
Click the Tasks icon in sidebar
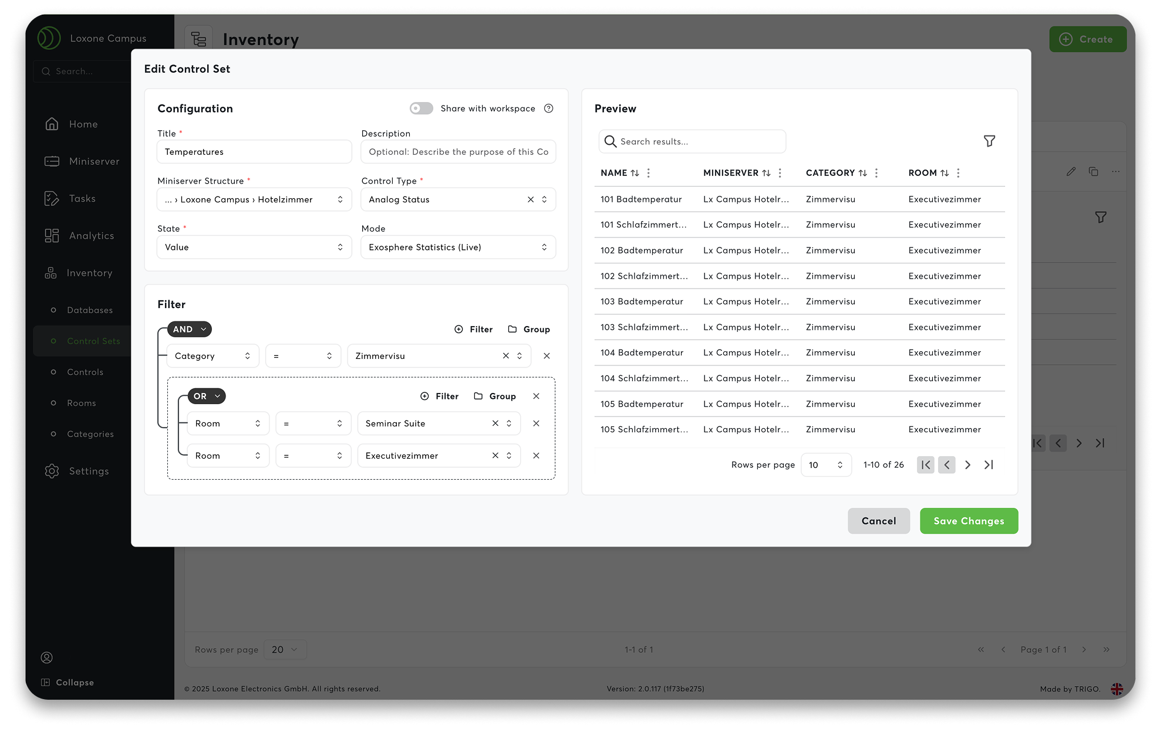coord(52,198)
